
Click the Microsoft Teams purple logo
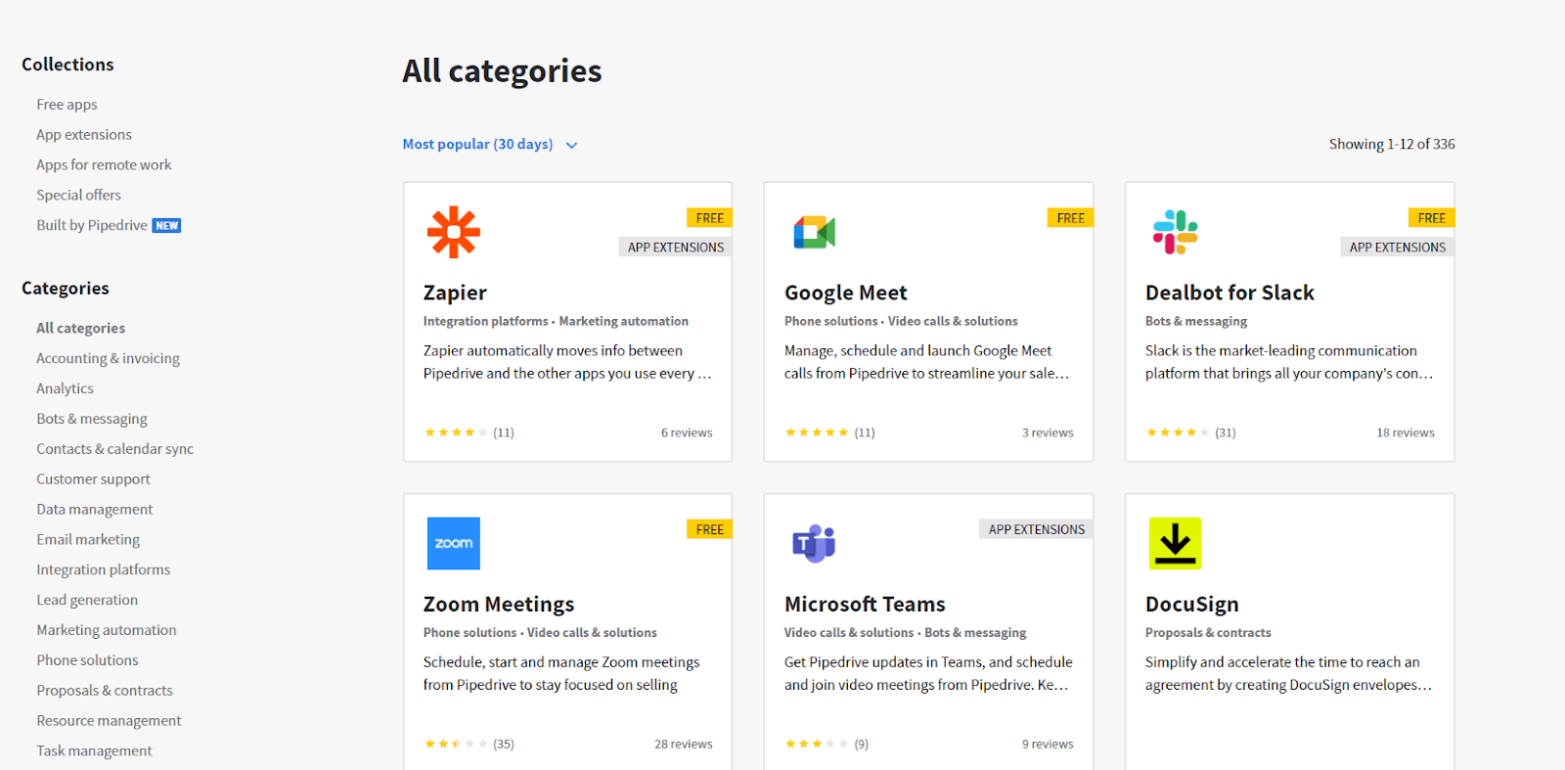pos(814,543)
